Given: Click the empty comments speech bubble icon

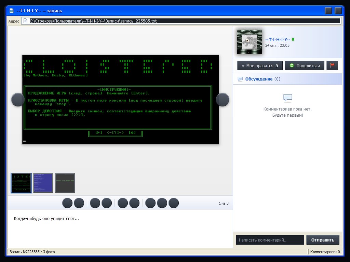Looking at the screenshot, I should coord(287,98).
